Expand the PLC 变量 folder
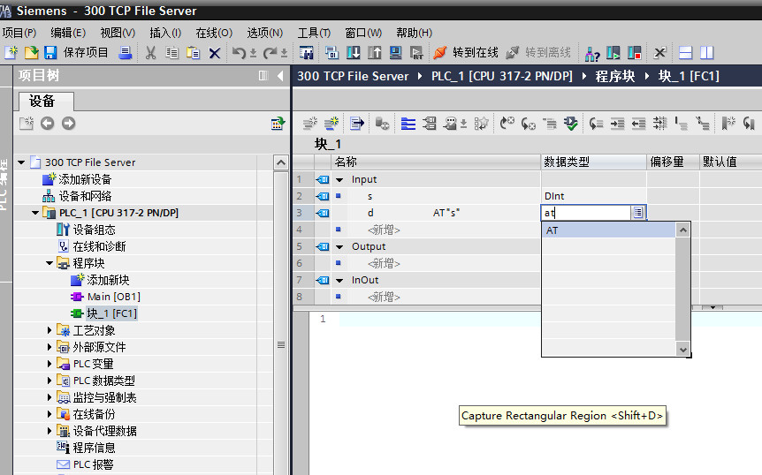 click(50, 364)
